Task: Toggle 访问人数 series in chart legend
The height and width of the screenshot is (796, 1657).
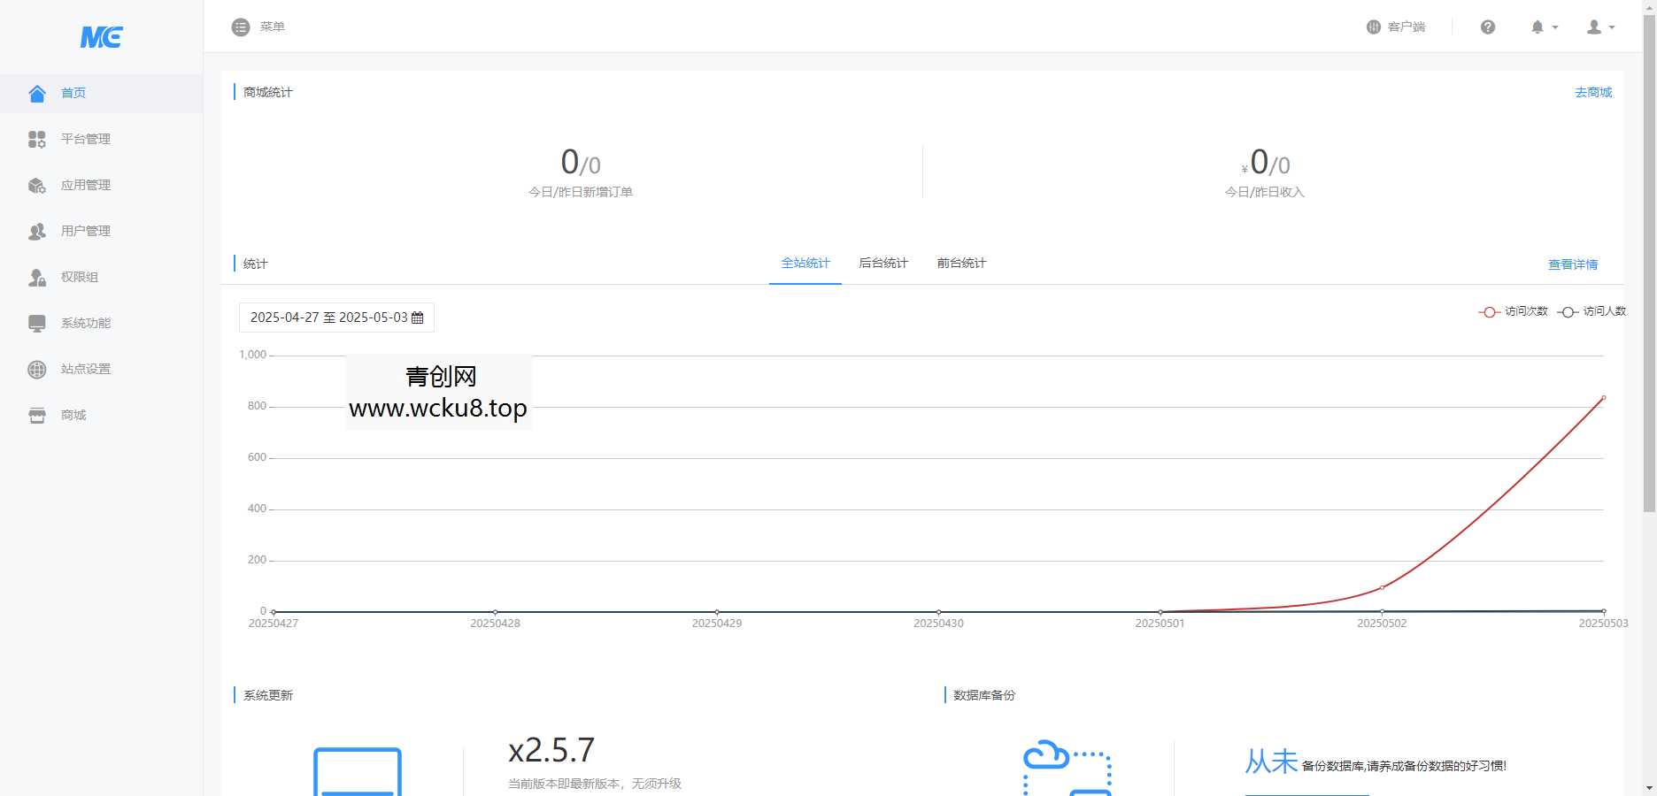Action: pos(1592,311)
